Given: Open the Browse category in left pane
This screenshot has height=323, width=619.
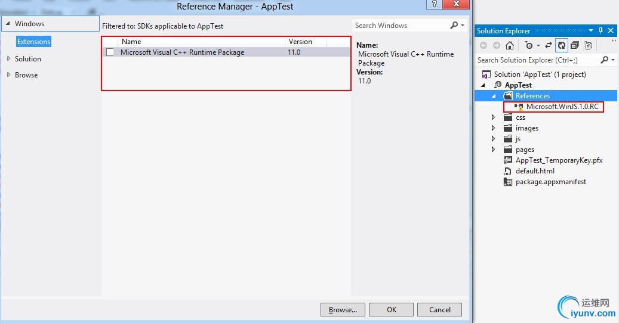Looking at the screenshot, I should [26, 75].
